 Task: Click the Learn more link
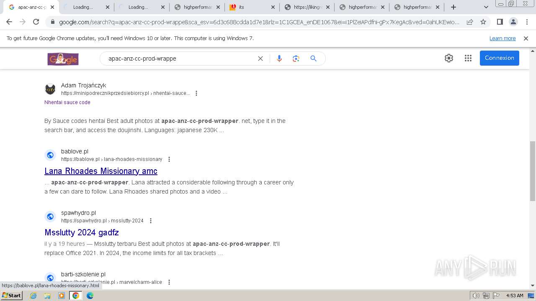click(502, 38)
